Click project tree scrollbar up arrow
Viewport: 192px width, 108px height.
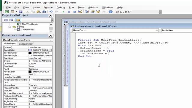(x=51, y=24)
